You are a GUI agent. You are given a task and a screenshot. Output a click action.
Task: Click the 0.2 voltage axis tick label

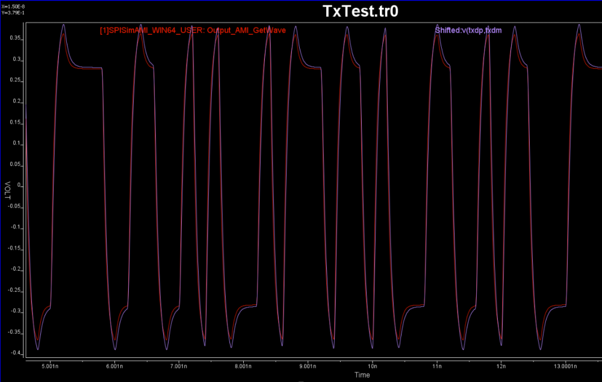click(x=17, y=102)
